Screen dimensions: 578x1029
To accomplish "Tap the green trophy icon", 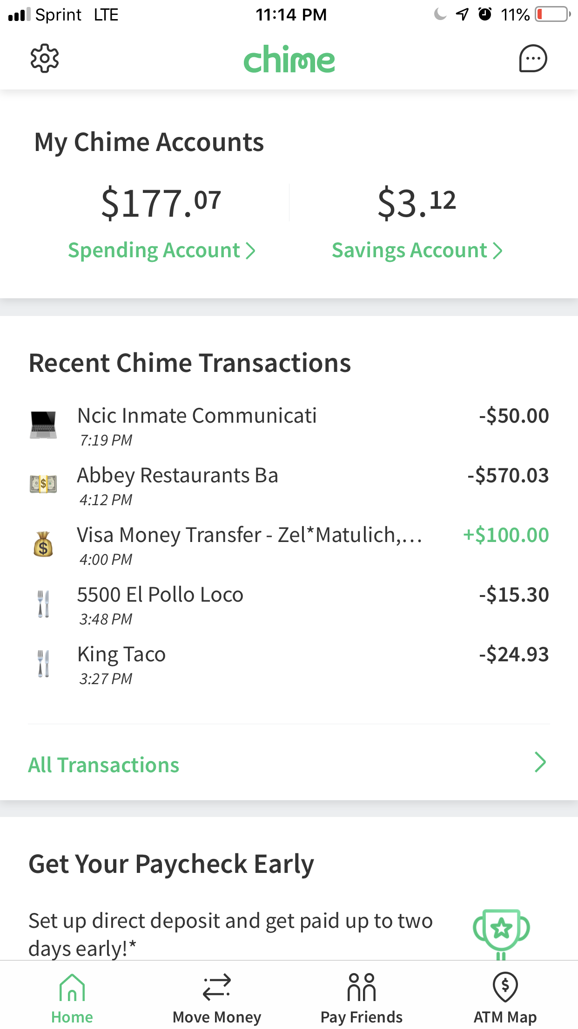I will (x=501, y=931).
